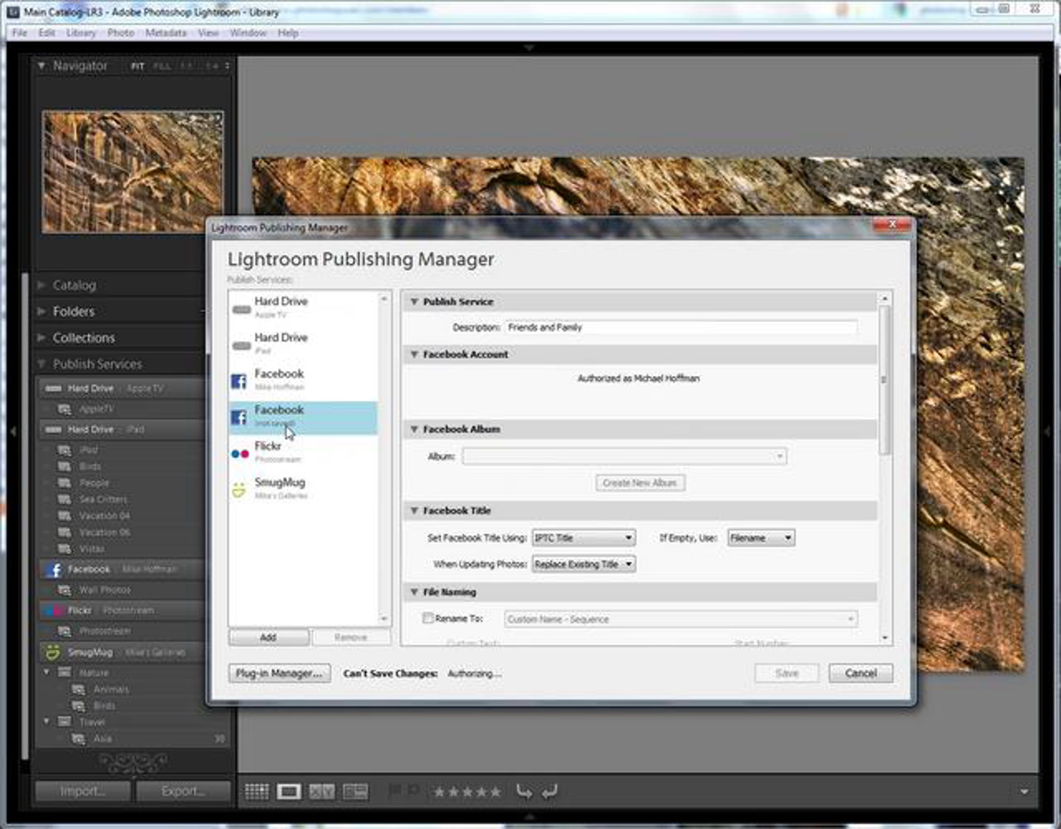Open the Album dropdown

tap(624, 456)
